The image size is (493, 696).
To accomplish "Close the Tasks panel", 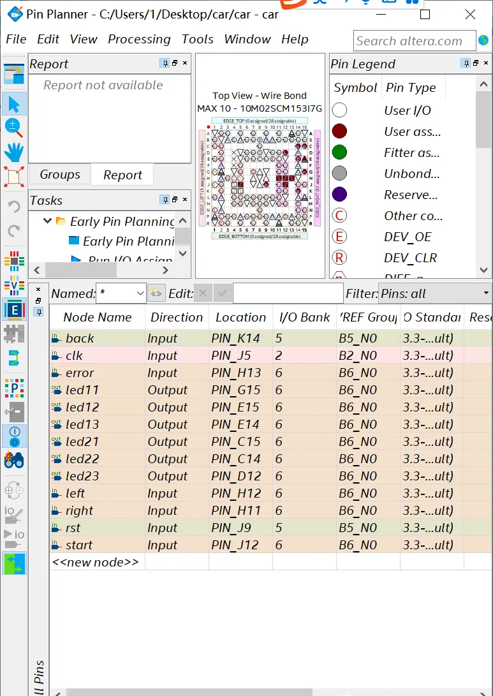I will (185, 200).
